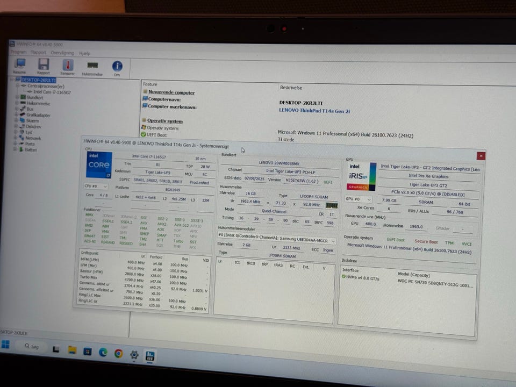Image resolution: width=516 pixels, height=387 pixels.
Task: Click the Feature column header
Action: [x=150, y=84]
